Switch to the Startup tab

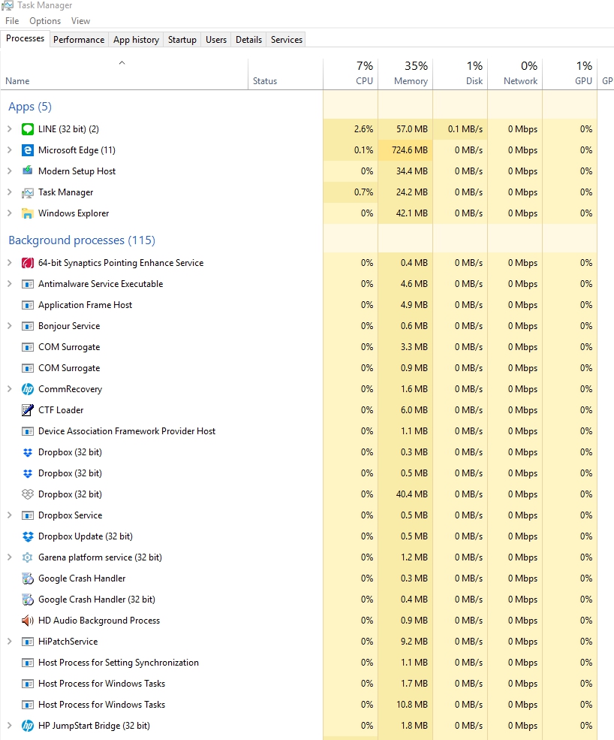click(x=182, y=40)
